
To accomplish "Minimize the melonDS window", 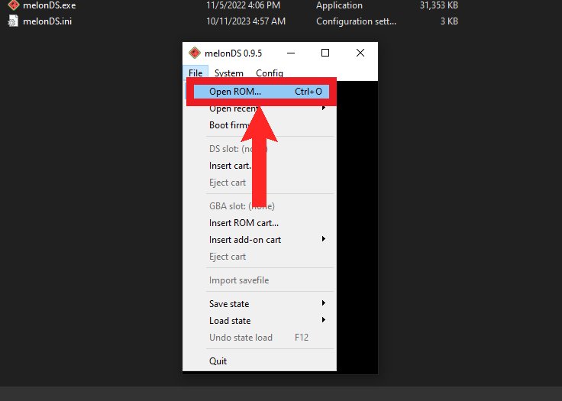I will pyautogui.click(x=291, y=53).
